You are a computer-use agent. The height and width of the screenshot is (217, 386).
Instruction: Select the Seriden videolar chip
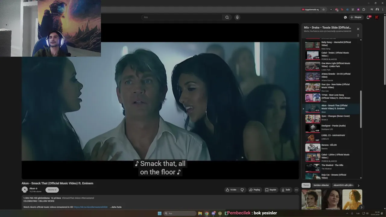tap(321, 185)
